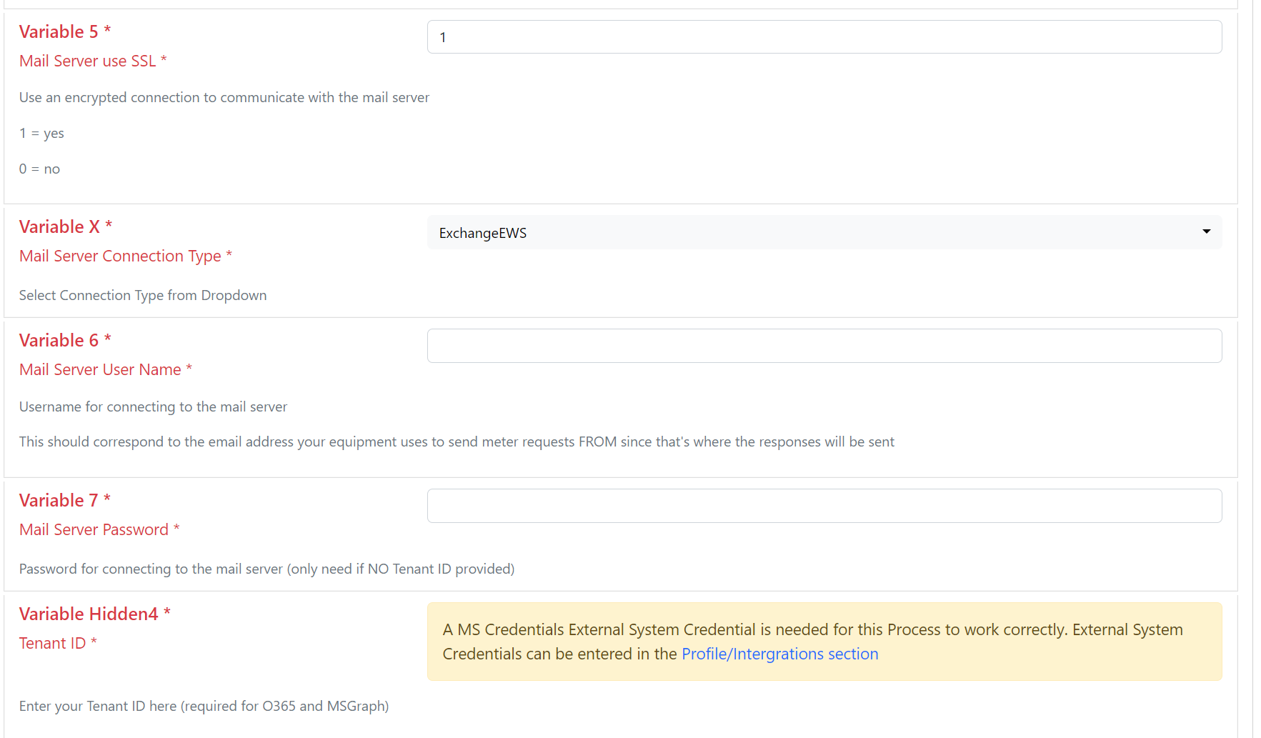Click the '1 = yes' hint text
The width and height of the screenshot is (1261, 738).
click(41, 134)
